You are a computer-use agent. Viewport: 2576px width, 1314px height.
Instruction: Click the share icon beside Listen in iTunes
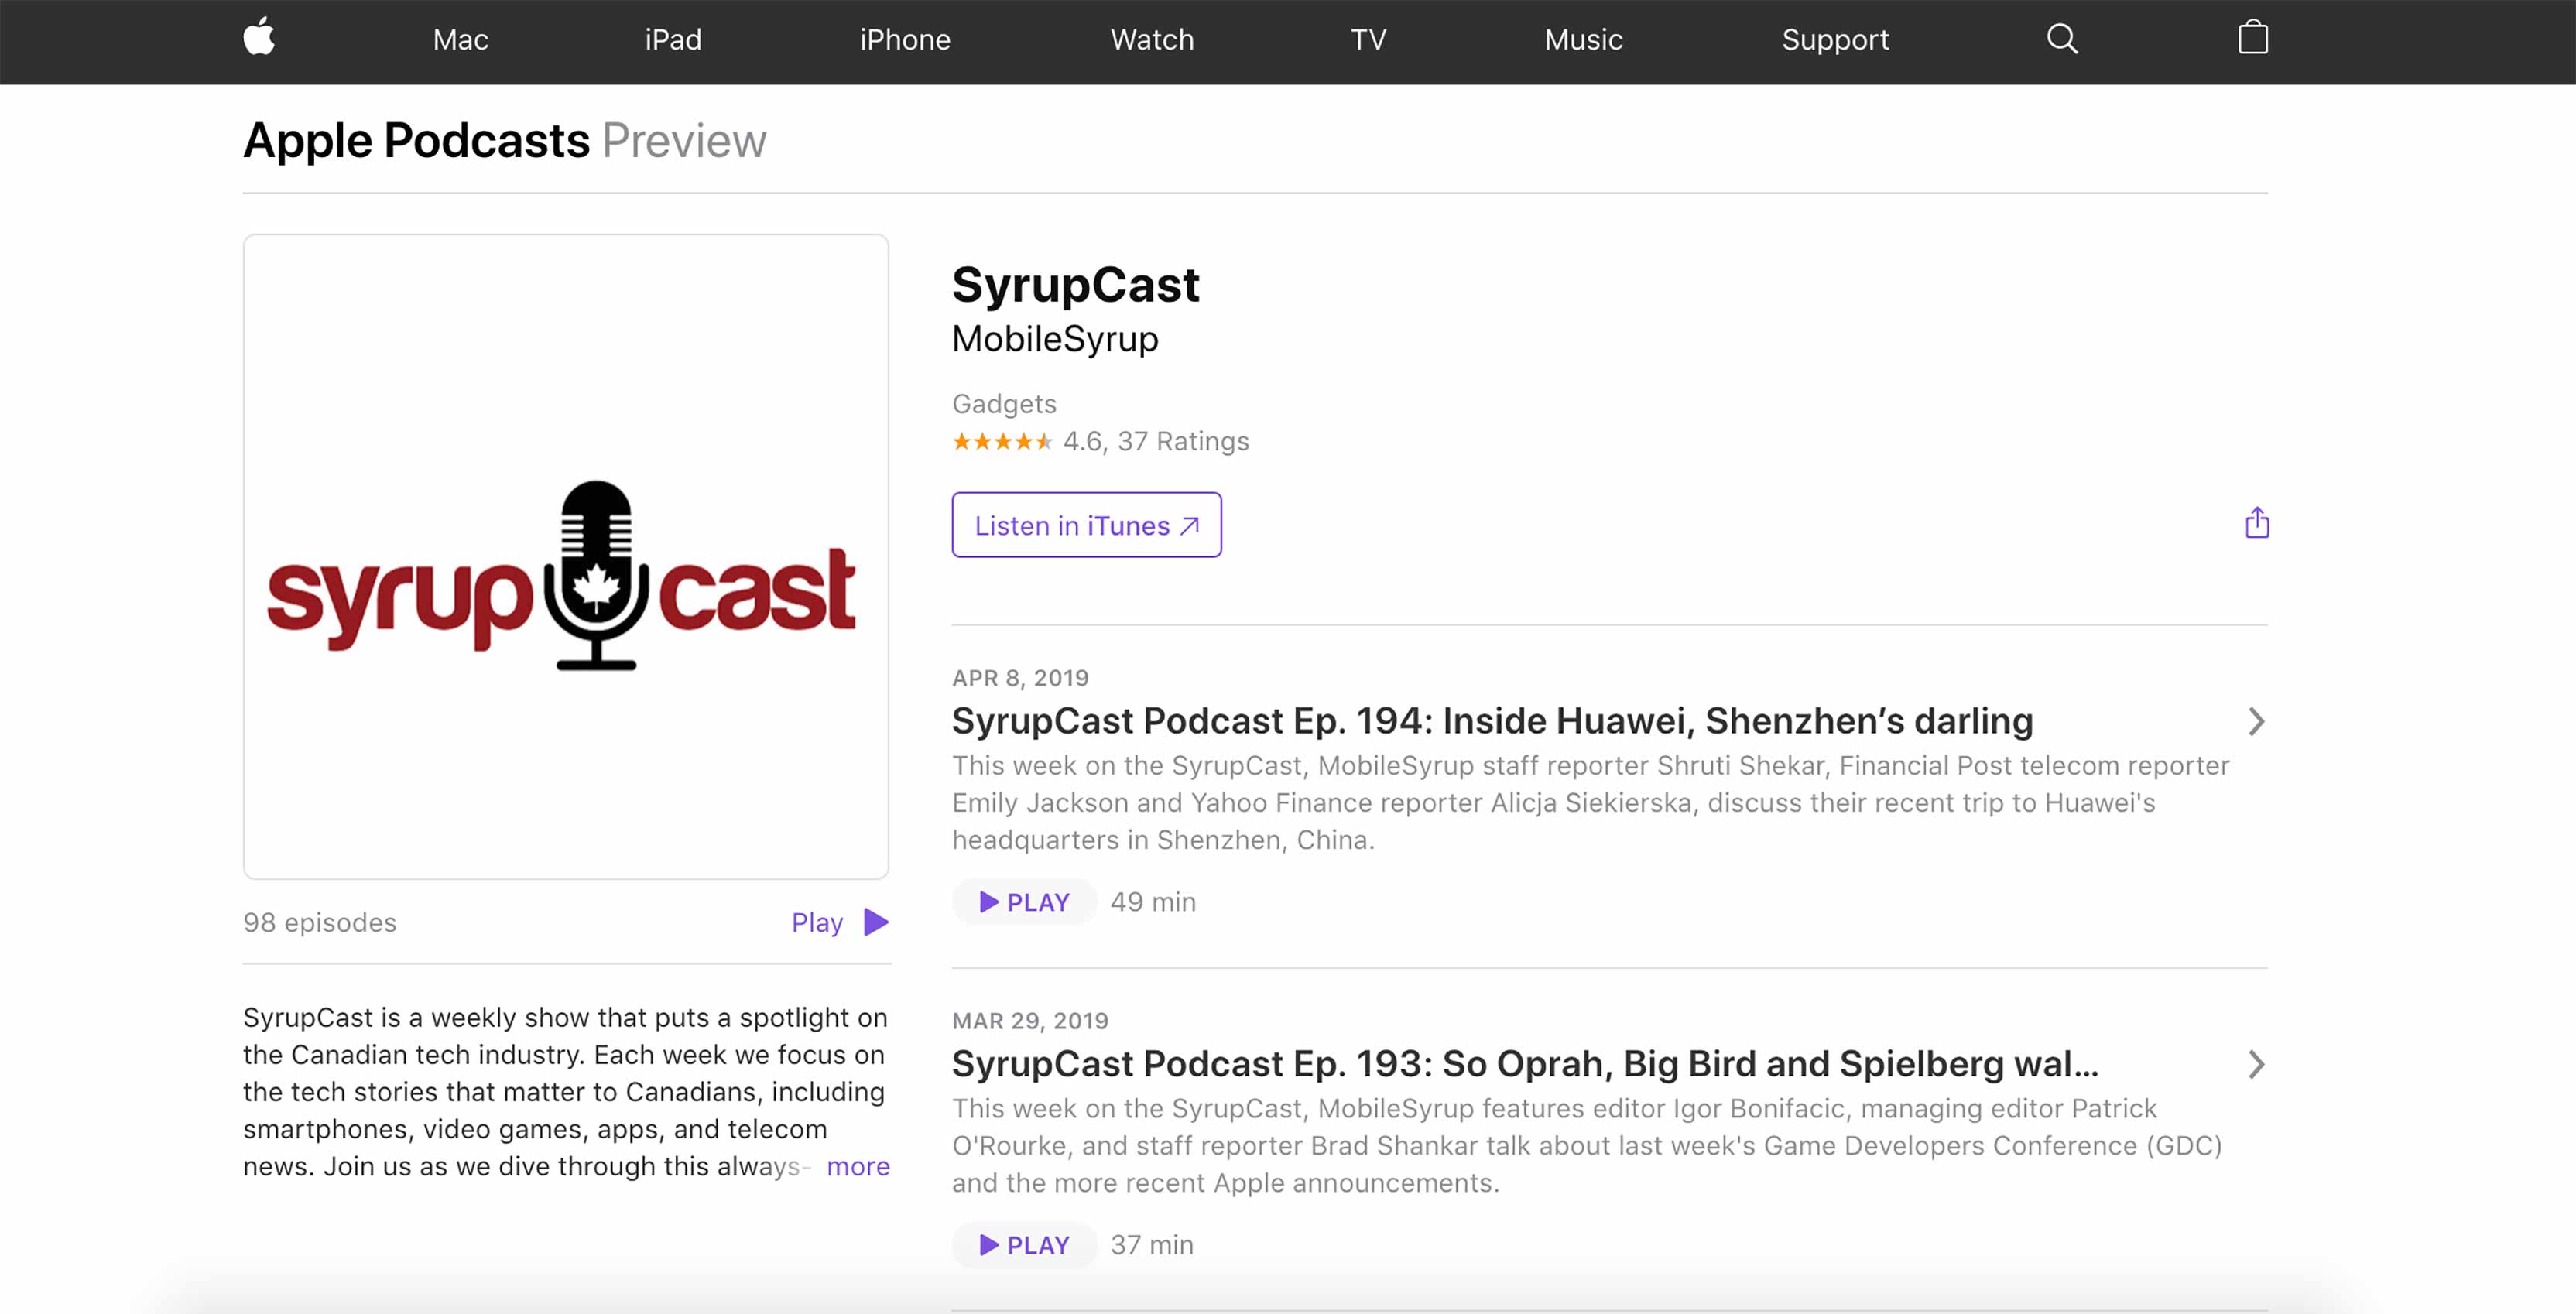coord(2256,522)
